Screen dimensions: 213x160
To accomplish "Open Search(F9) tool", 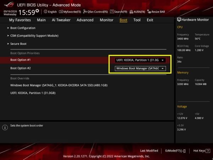I will (x=119, y=12).
